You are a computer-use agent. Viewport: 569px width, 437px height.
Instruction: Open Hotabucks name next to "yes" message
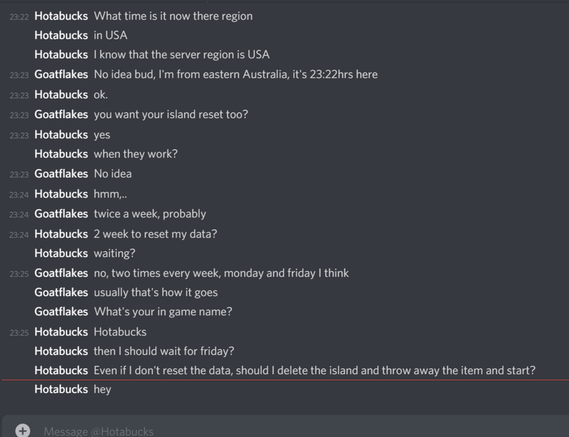pyautogui.click(x=61, y=135)
